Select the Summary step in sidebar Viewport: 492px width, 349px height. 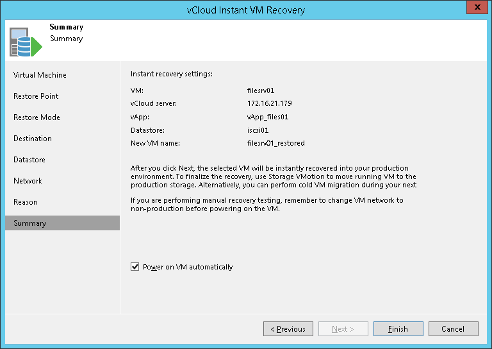point(62,223)
